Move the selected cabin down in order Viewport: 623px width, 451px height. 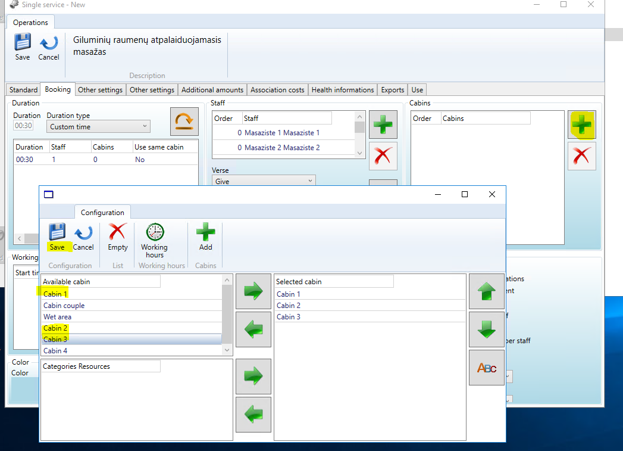[487, 329]
